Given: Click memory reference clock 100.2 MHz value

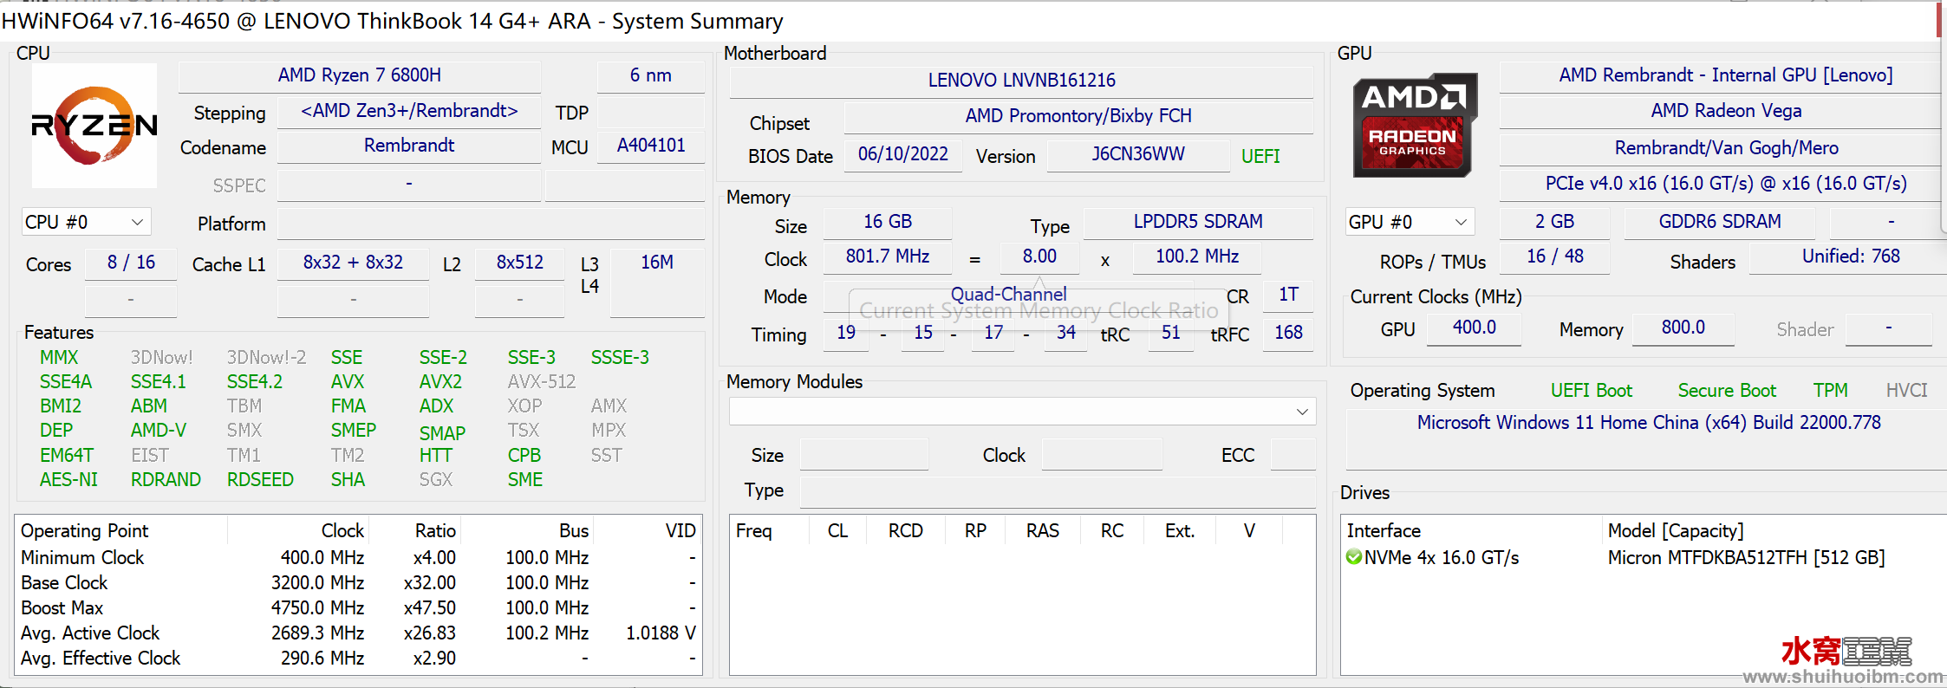Looking at the screenshot, I should point(1196,256).
